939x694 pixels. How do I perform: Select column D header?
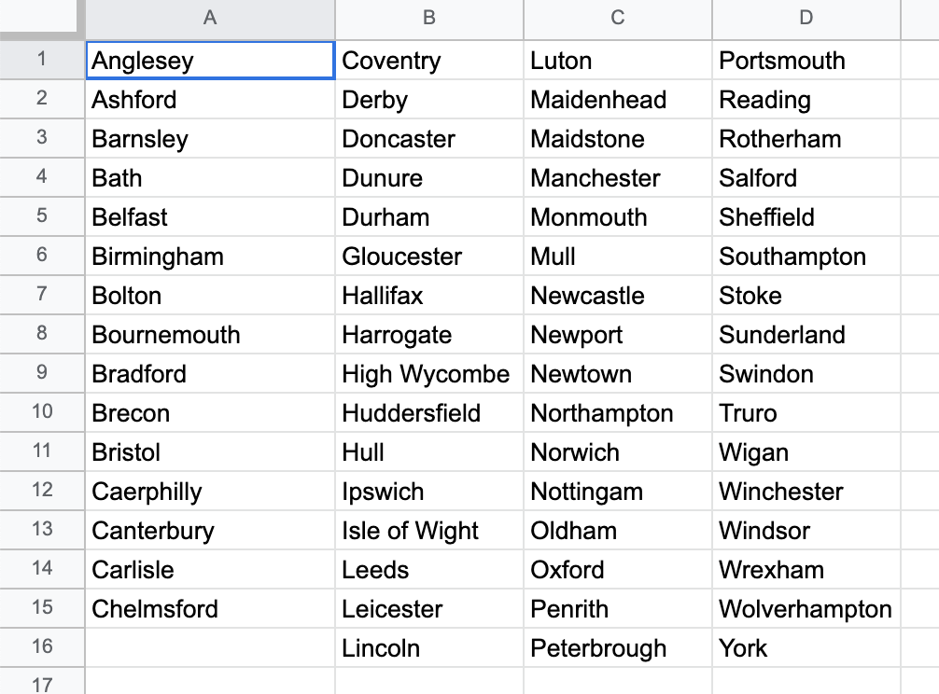806,18
